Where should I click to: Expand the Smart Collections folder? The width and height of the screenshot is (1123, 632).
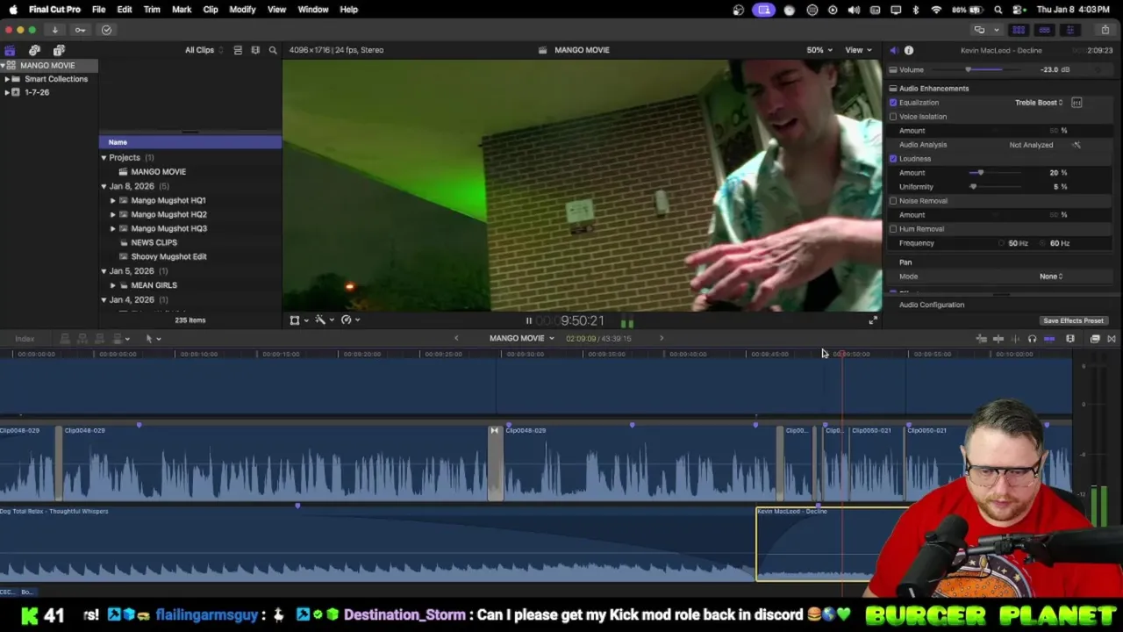coord(7,79)
